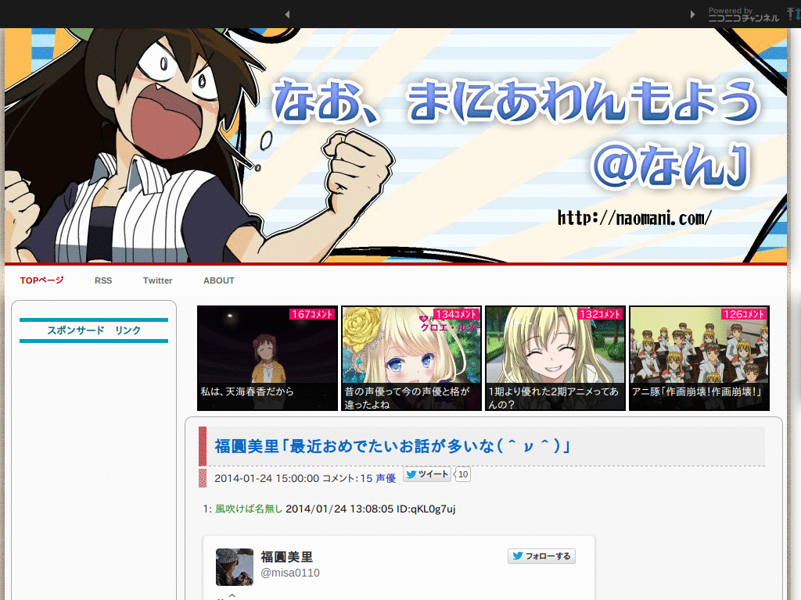Click the right arrow in the top bar
This screenshot has width=801, height=600.
[x=693, y=14]
